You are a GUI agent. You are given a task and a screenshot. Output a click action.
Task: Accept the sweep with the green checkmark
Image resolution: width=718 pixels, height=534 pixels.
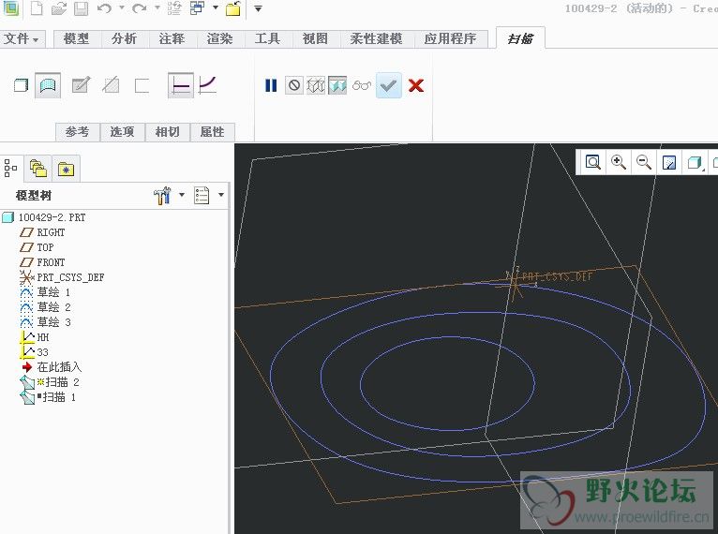tap(389, 85)
